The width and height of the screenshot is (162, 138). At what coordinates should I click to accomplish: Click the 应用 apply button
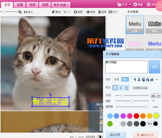click(154, 67)
